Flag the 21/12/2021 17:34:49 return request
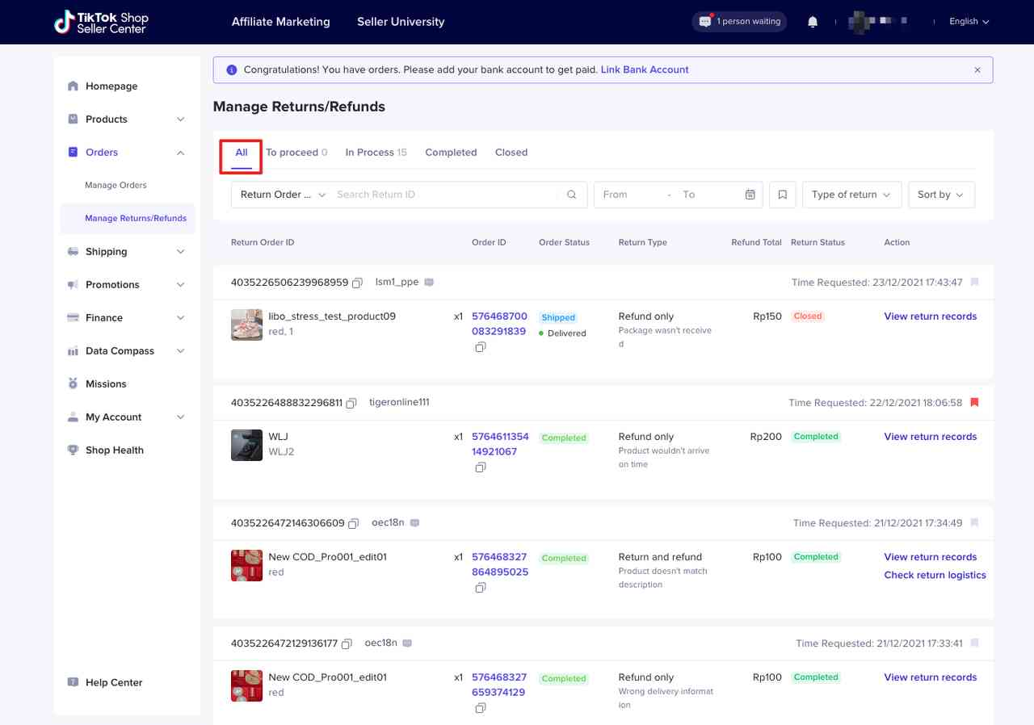The image size is (1034, 725). [x=974, y=523]
